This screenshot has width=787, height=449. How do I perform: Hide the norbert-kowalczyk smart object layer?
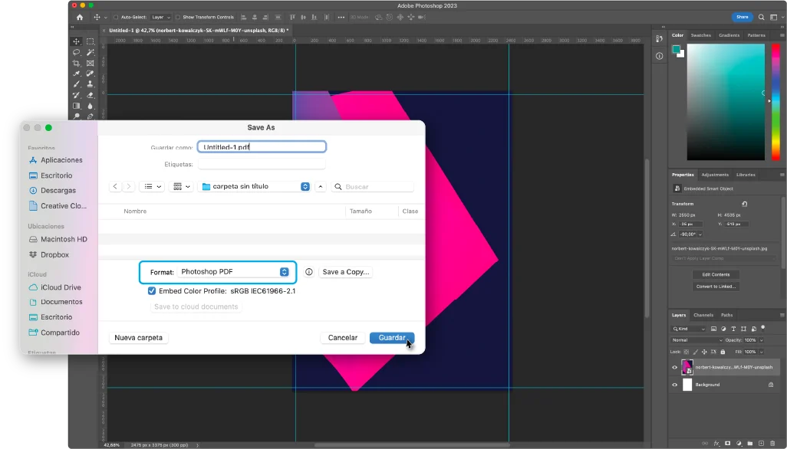(674, 367)
